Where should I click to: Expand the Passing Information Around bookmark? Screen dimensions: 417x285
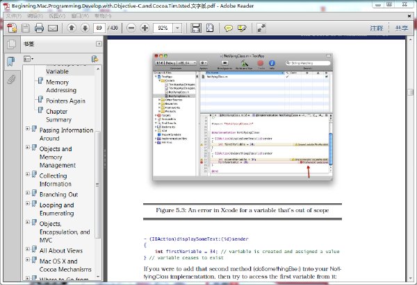click(x=28, y=128)
